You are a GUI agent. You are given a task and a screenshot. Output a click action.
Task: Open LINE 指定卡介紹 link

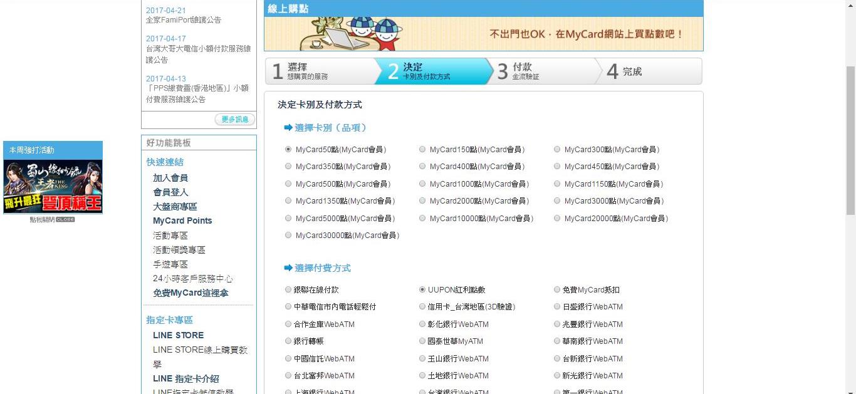186,378
